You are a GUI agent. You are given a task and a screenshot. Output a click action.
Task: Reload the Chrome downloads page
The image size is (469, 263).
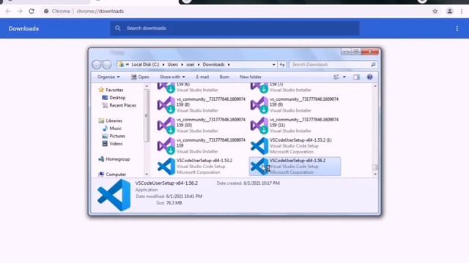click(32, 12)
